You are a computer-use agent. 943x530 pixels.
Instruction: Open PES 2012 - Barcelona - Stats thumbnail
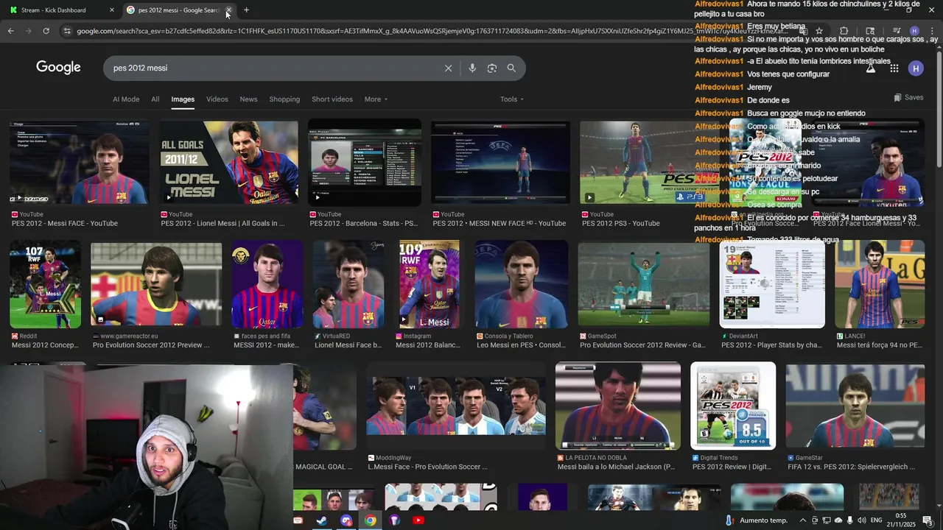pyautogui.click(x=365, y=163)
